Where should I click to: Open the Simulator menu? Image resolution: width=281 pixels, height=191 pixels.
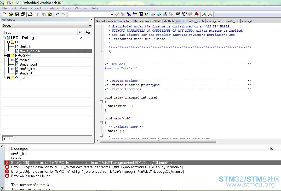point(52,8)
